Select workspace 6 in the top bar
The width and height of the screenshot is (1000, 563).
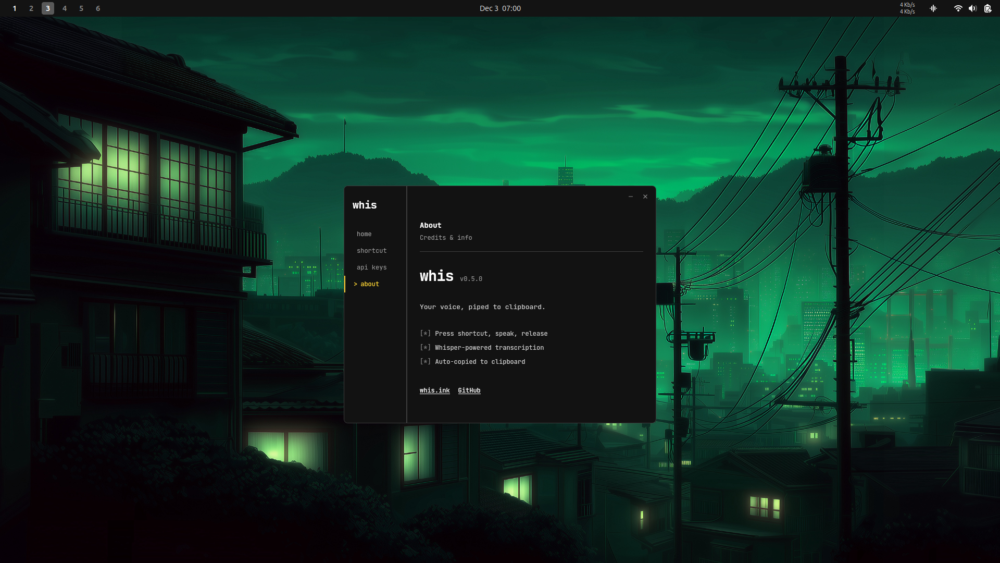[x=98, y=8]
